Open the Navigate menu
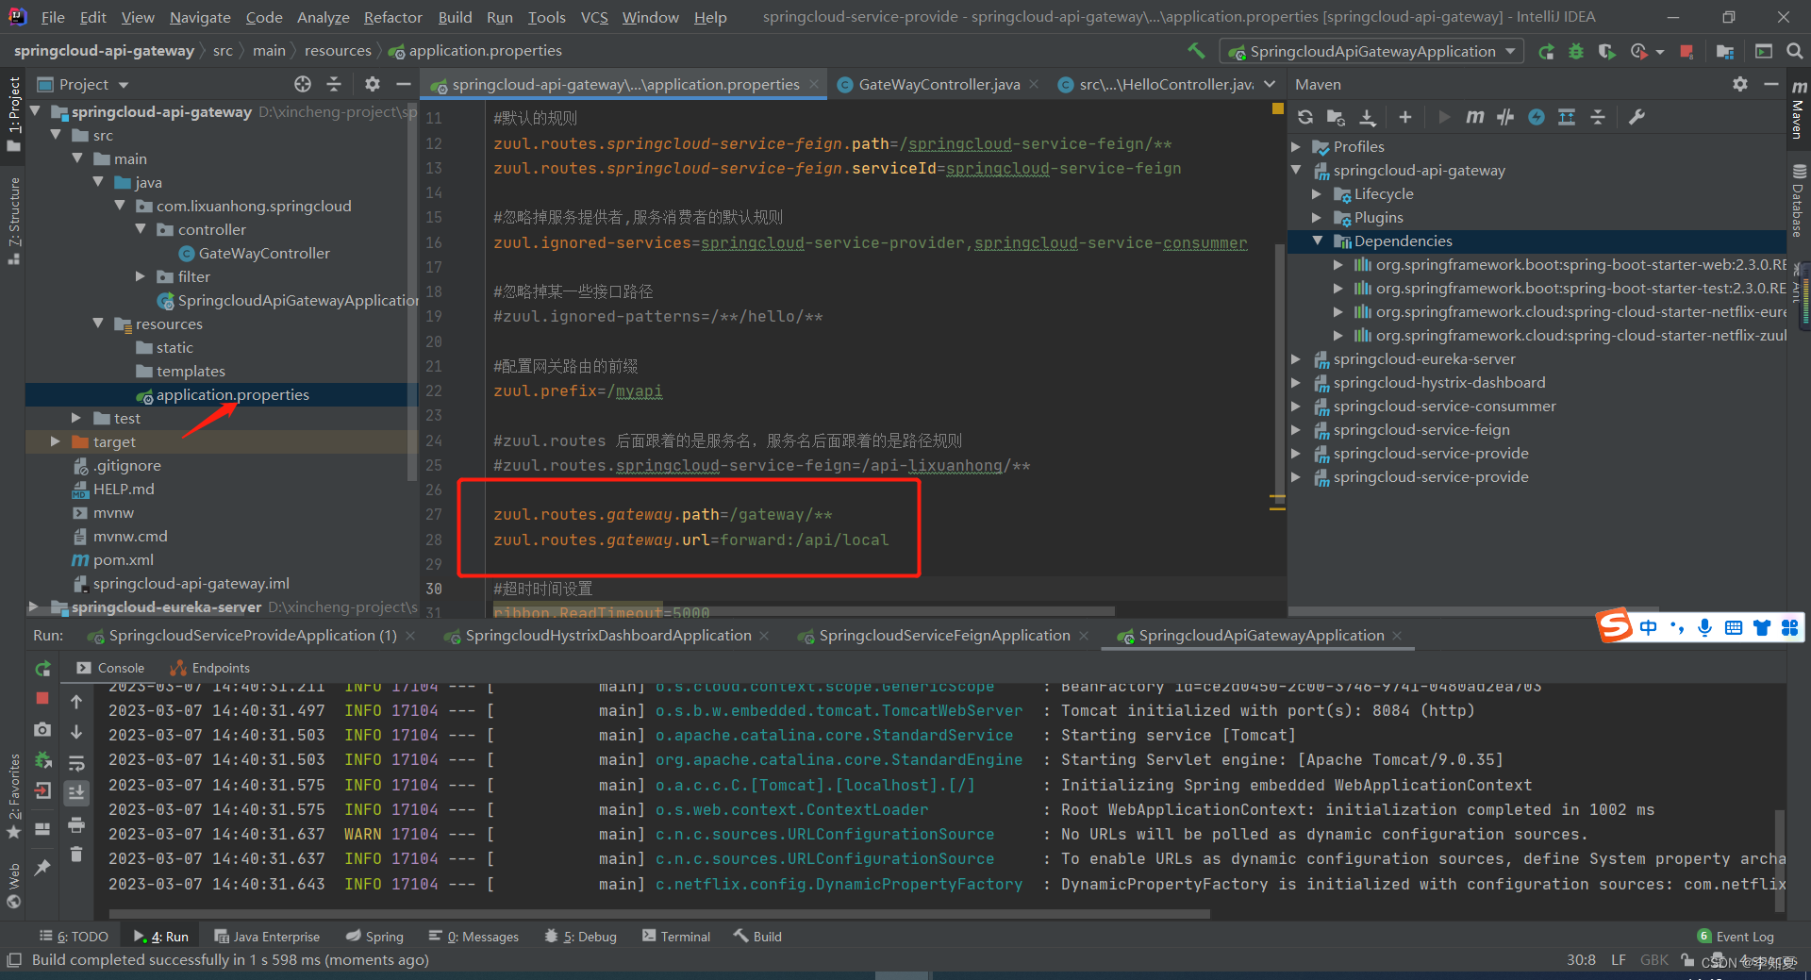 click(200, 17)
